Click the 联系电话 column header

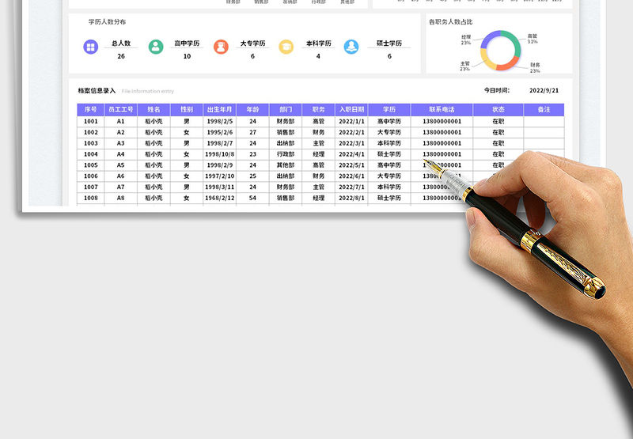pyautogui.click(x=442, y=110)
